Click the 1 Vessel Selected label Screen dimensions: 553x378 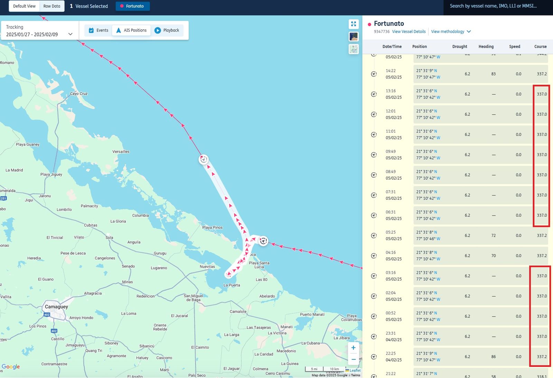click(x=89, y=6)
